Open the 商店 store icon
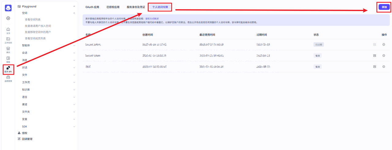The width and height of the screenshot is (392, 150). click(x=8, y=50)
